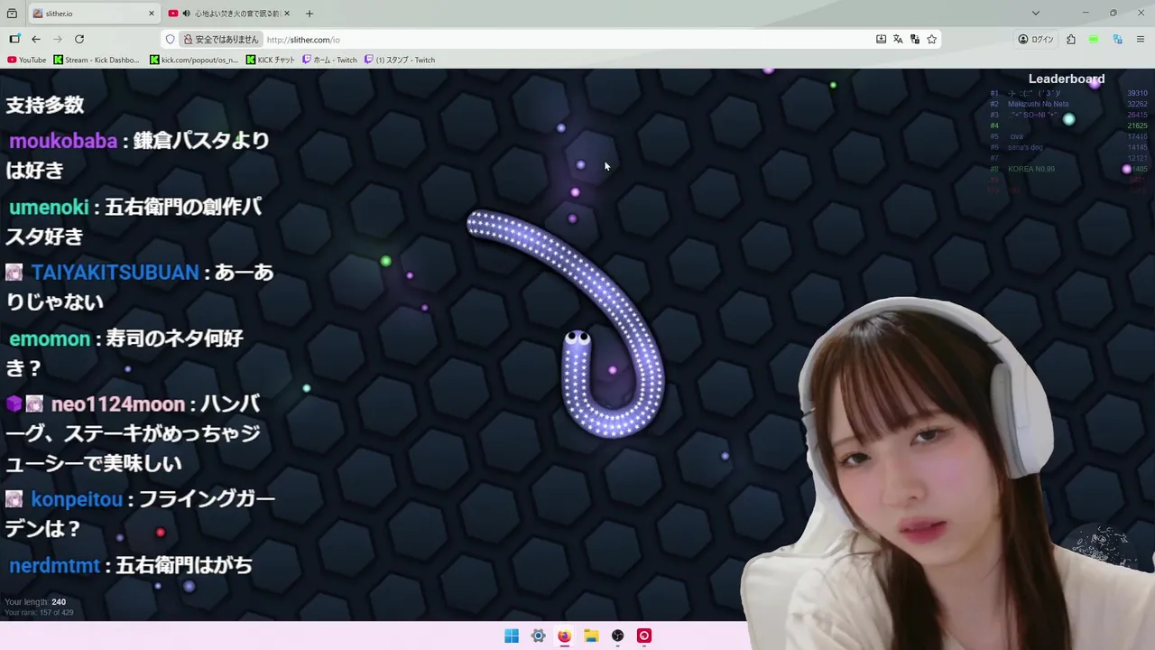Open the YouTube bookmark

pos(26,60)
